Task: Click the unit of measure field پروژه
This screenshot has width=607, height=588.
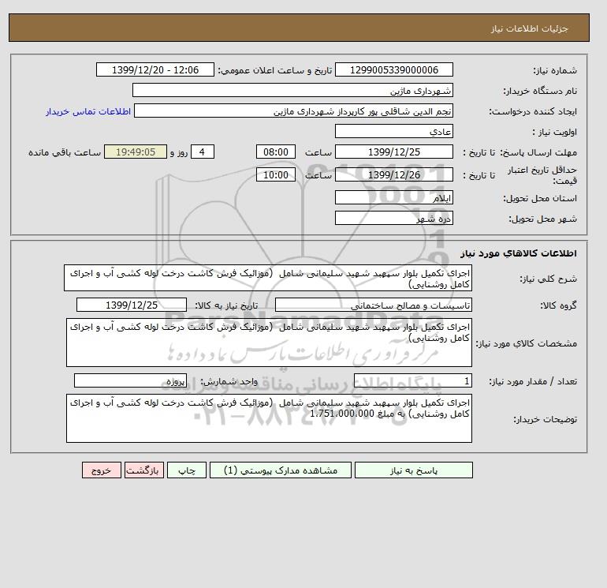Action: [130, 381]
